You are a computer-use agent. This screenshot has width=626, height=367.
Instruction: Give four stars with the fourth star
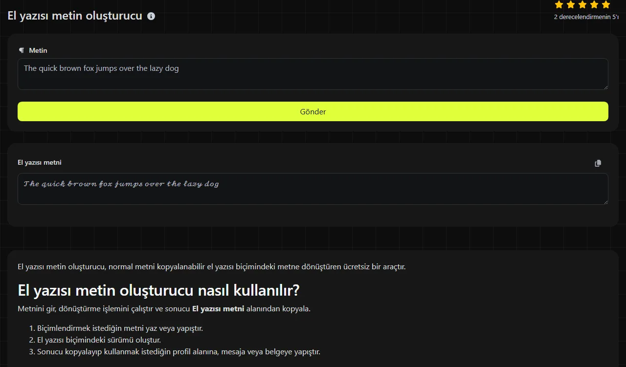coord(594,5)
